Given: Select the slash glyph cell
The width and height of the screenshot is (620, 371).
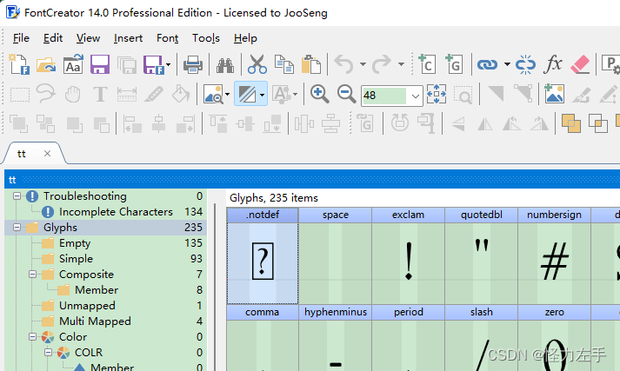Looking at the screenshot, I should coord(481,338).
